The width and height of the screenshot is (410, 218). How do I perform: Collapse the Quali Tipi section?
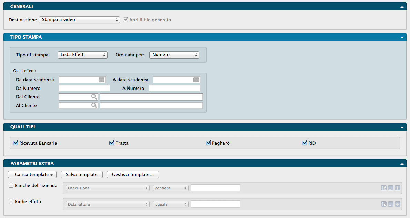point(401,127)
